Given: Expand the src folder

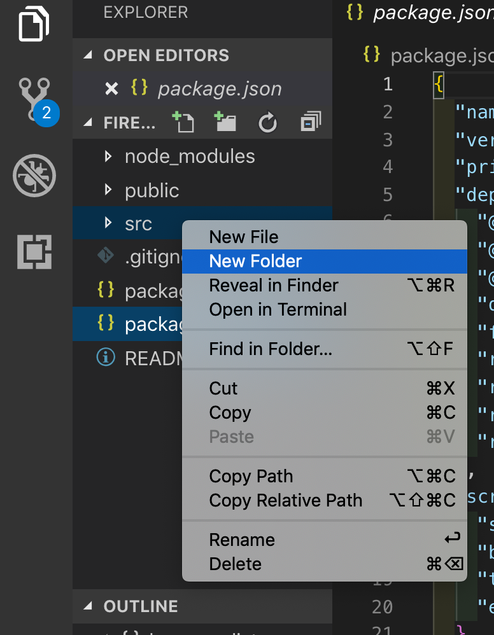Looking at the screenshot, I should [109, 223].
